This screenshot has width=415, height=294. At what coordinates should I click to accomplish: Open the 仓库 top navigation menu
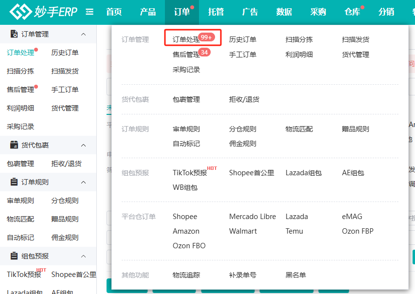pyautogui.click(x=352, y=12)
